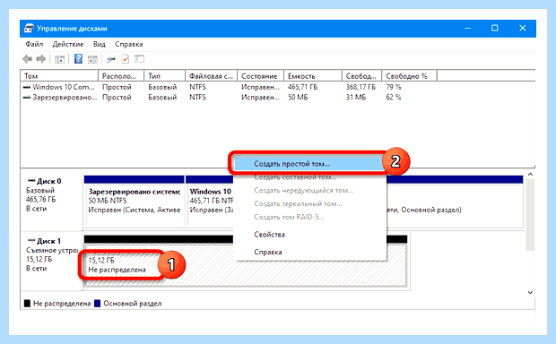Sort by the Тип column header
556x344 pixels.
[164, 76]
